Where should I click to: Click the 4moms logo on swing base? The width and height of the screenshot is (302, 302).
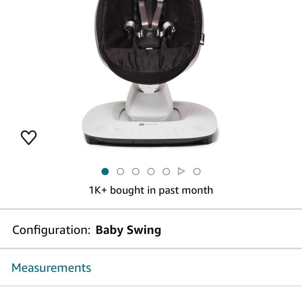(x=148, y=124)
